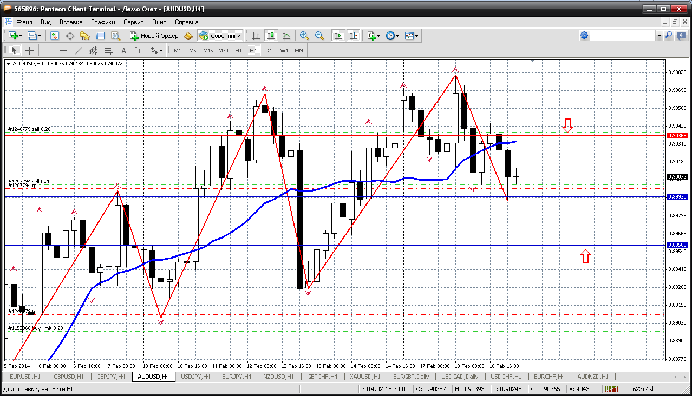Select the Fibonacci Retracement tool
This screenshot has width=692, height=396.
coord(109,50)
